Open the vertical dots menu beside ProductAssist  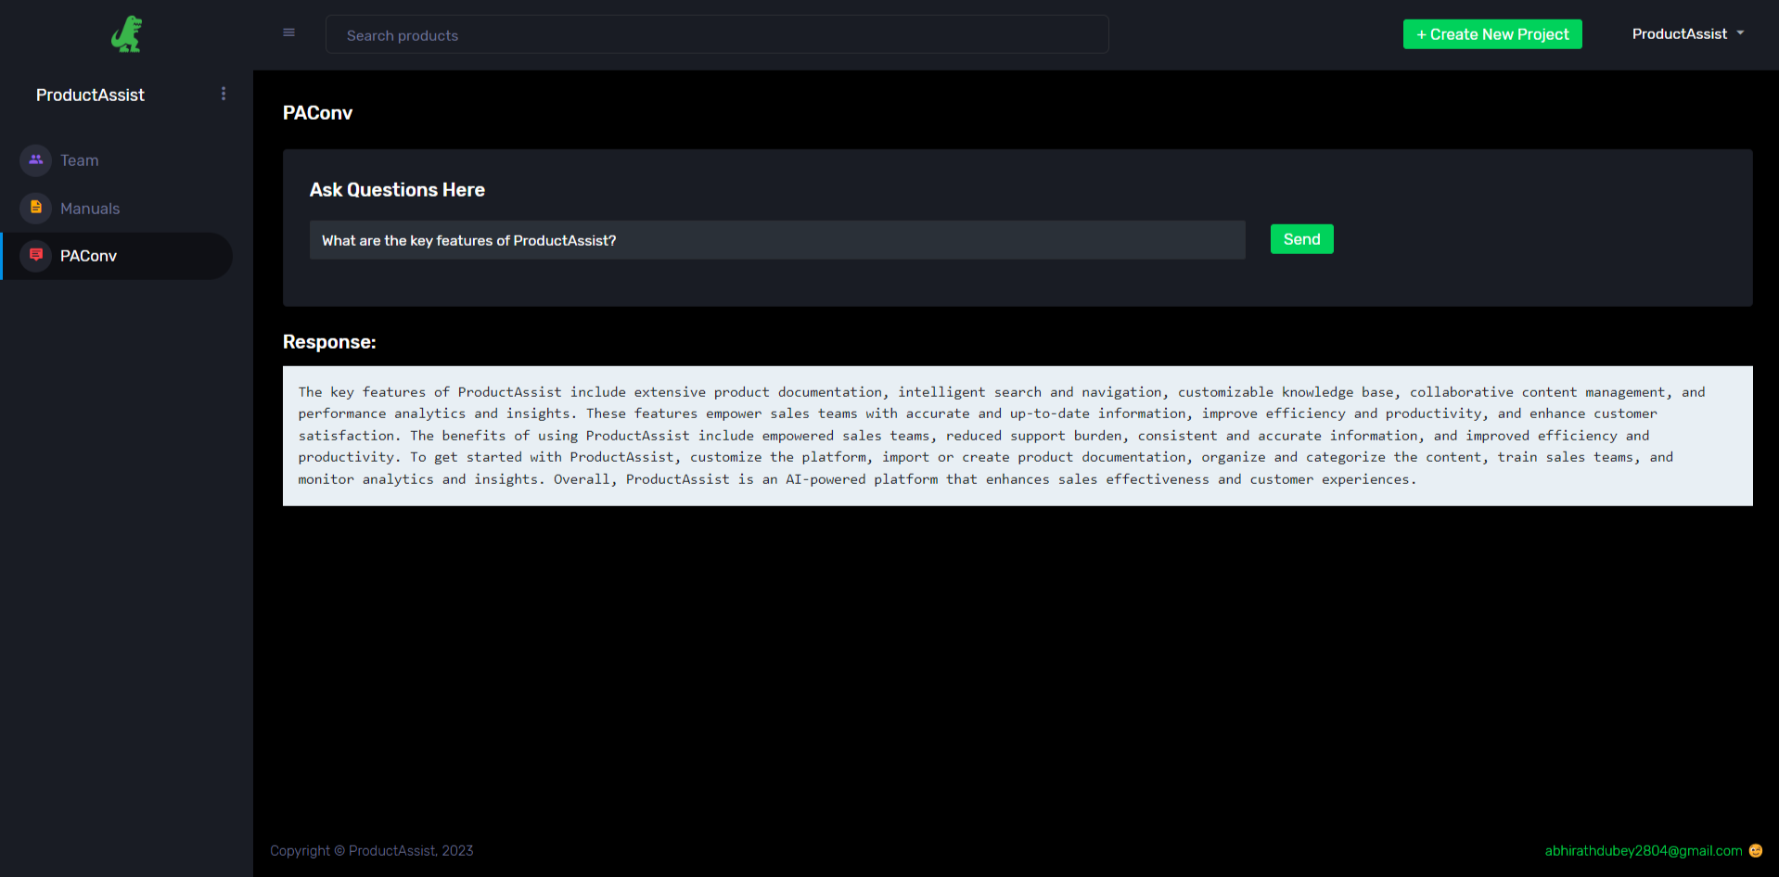[x=224, y=94]
